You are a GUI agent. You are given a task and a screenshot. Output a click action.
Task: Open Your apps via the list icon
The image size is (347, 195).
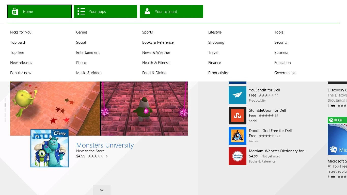[81, 11]
